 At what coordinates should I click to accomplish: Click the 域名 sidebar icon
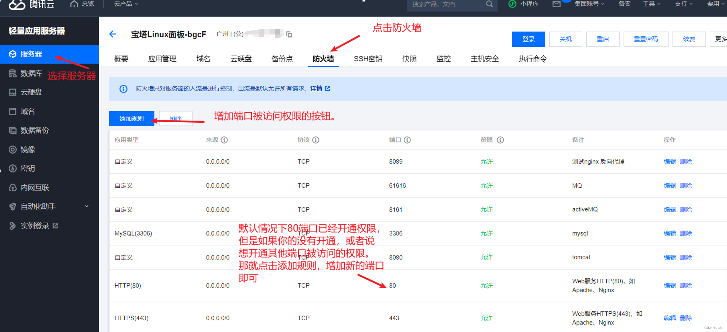coord(13,111)
